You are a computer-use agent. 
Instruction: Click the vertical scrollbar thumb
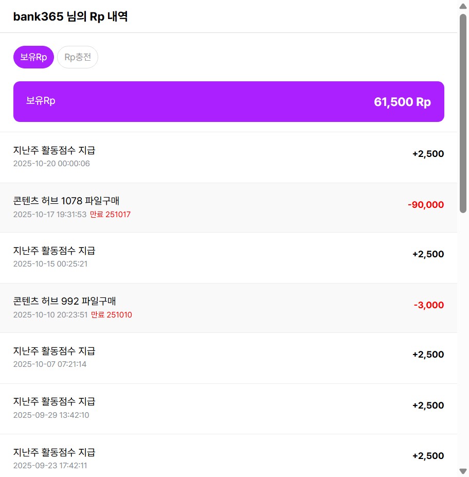[x=463, y=113]
